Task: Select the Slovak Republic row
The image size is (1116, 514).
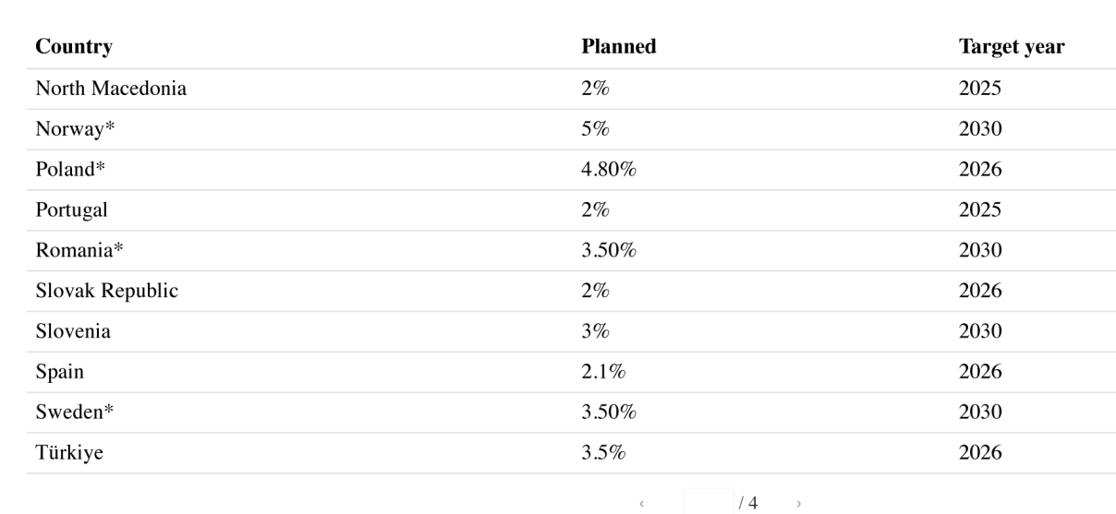Action: coord(107,291)
